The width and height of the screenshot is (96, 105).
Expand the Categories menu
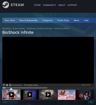[x=47, y=20]
